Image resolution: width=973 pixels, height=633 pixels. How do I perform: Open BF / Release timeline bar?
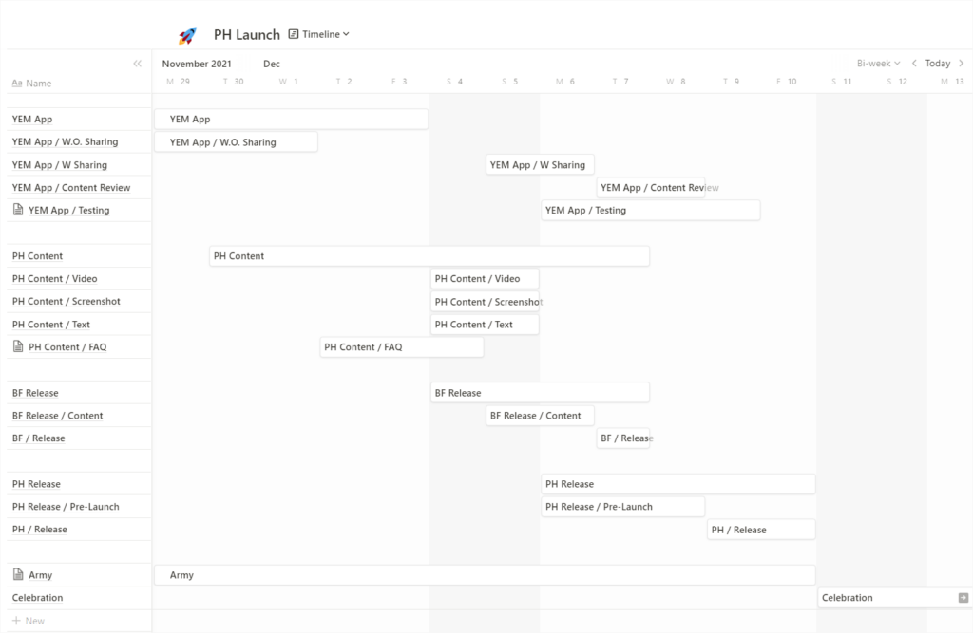(623, 438)
